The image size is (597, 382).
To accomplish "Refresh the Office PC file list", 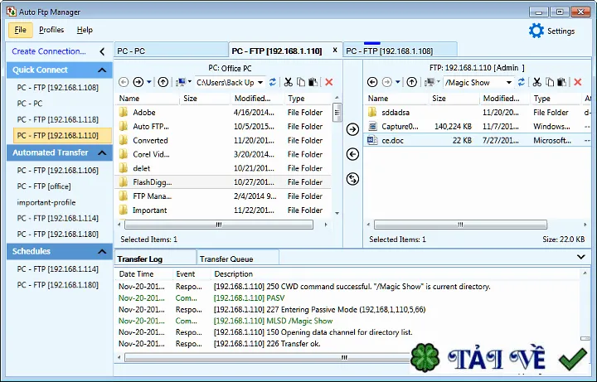I will [273, 82].
